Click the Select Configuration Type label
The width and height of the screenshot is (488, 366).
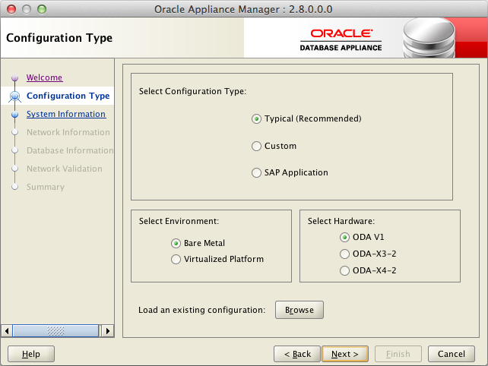click(192, 91)
